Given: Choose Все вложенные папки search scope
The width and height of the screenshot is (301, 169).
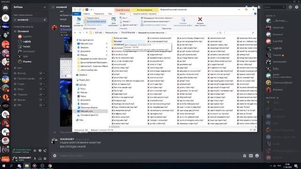Looking at the screenshot, I should pyautogui.click(x=95, y=22).
